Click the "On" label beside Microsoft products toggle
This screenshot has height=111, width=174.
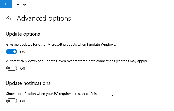(x=22, y=52)
